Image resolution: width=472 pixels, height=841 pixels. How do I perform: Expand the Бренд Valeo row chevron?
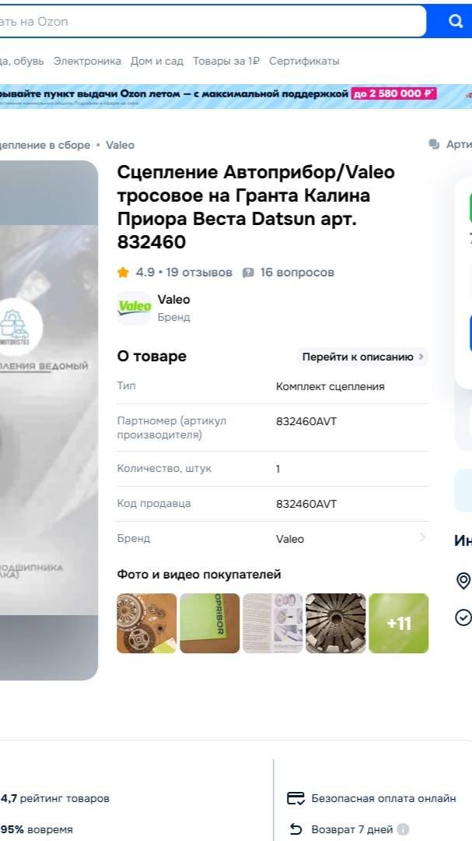pyautogui.click(x=422, y=537)
